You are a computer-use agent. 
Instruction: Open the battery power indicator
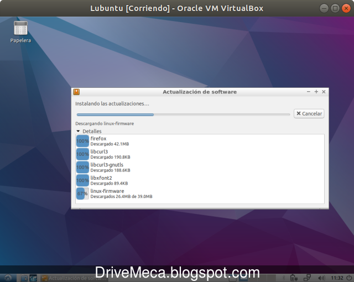click(x=294, y=278)
